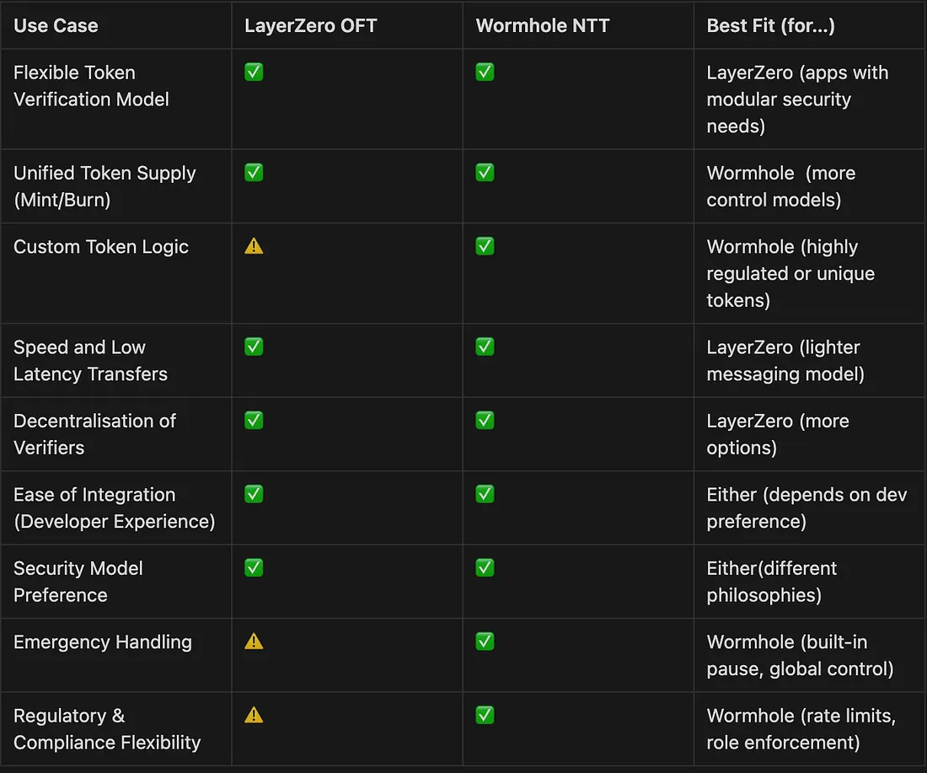Click Wormhole NTT checkmark for Speed and Low Latency
This screenshot has width=927, height=773.
tap(485, 346)
